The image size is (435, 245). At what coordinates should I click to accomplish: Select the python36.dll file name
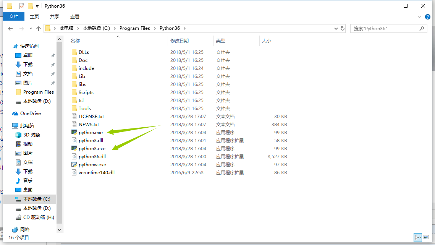(x=92, y=157)
